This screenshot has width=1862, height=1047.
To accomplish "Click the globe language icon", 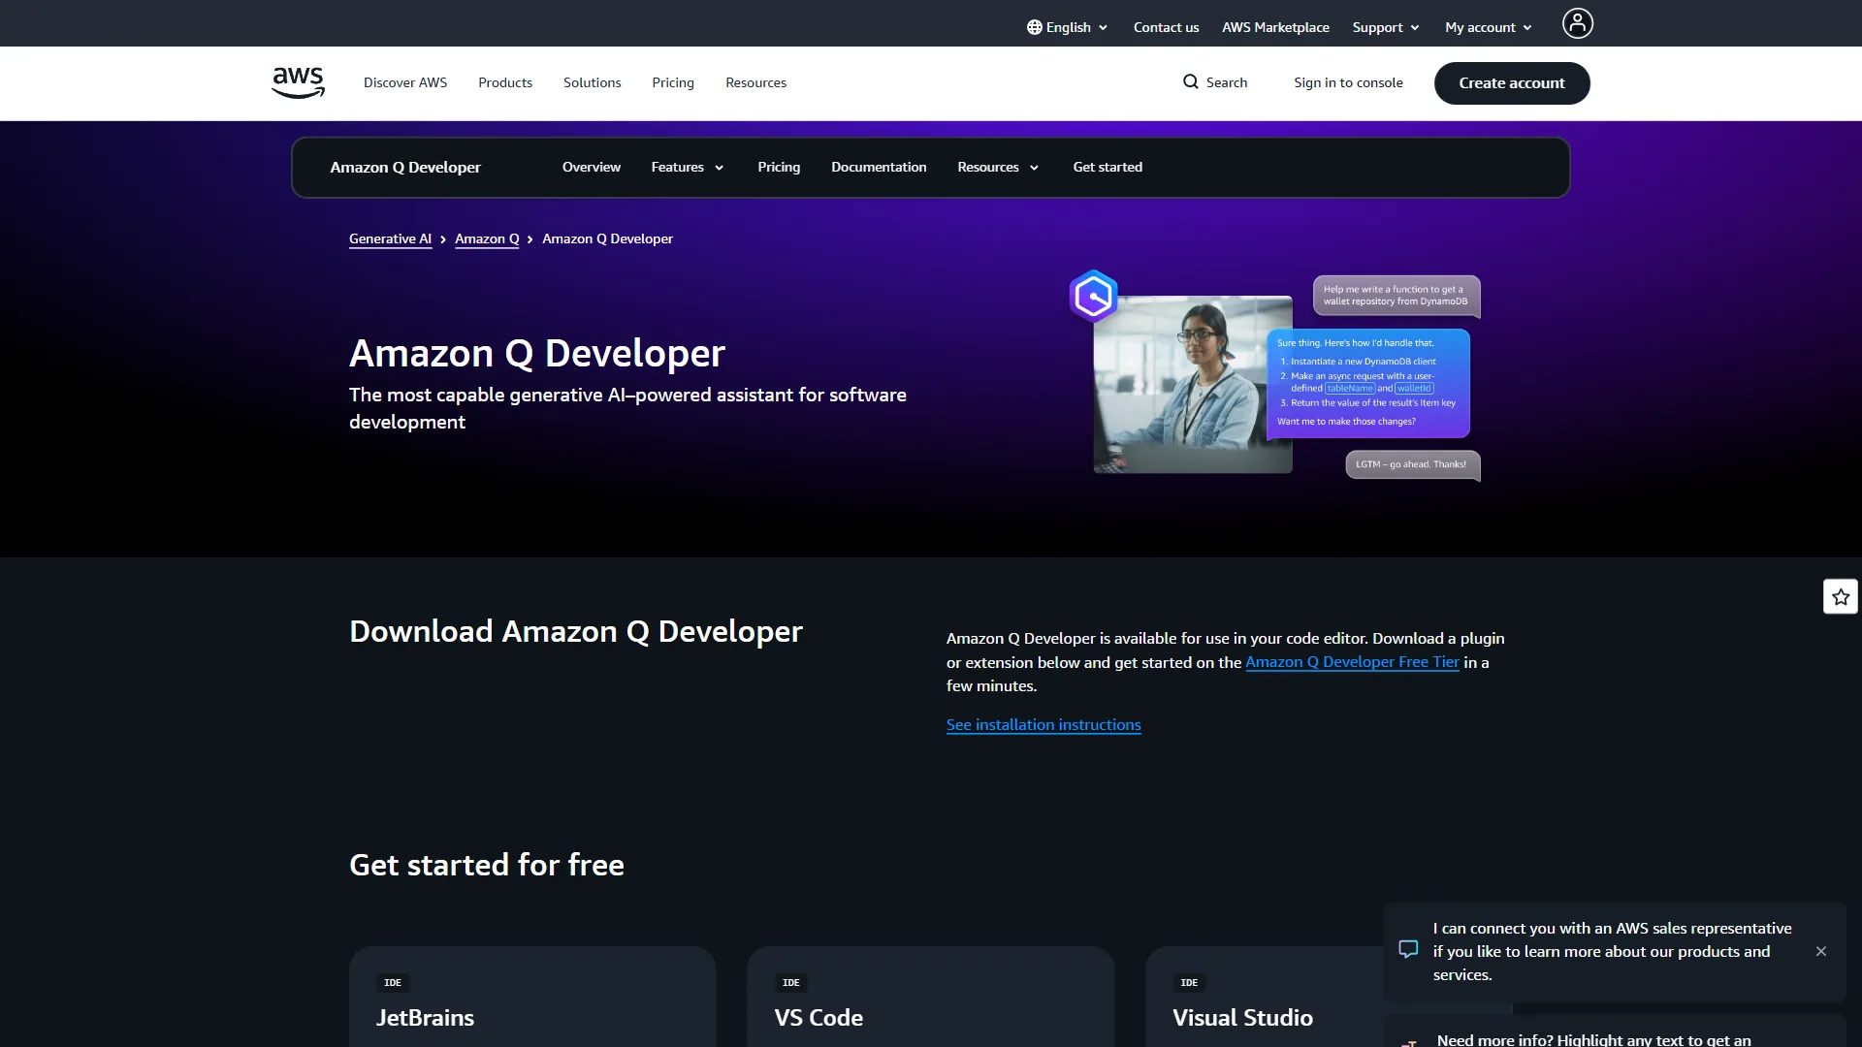I will [x=1034, y=27].
